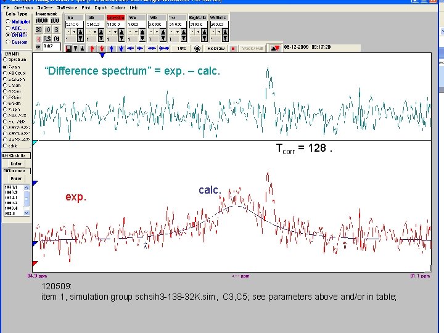
Task: Set increment to 10
Action: point(48,30)
